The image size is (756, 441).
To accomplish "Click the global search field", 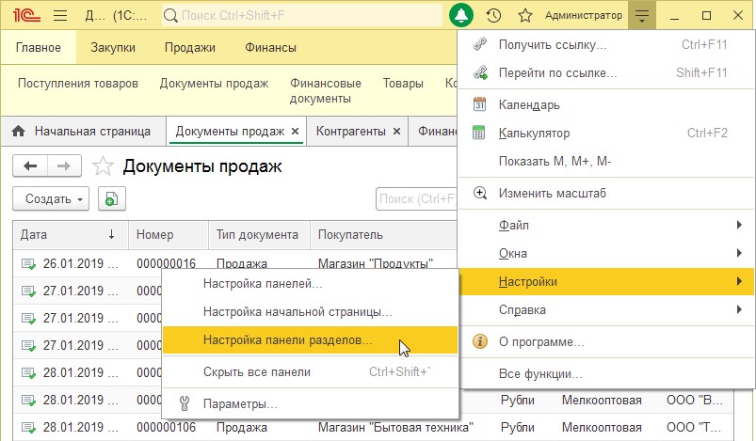I will click(301, 16).
